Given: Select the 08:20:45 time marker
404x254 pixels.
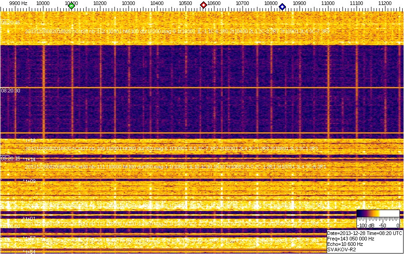Looking at the screenshot, I should [10, 22].
